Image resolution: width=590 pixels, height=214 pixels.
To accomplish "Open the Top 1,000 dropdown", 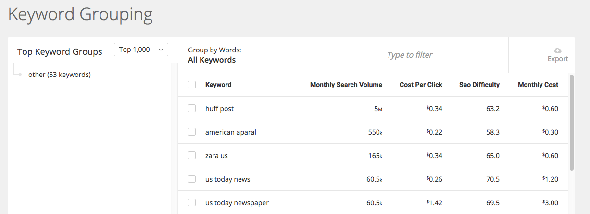I will click(141, 50).
